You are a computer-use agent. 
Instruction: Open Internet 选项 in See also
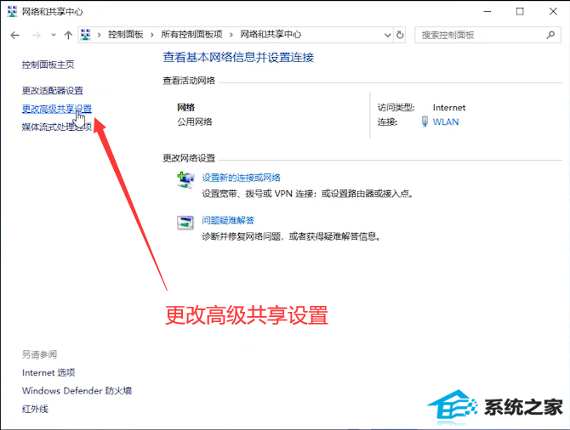pyautogui.click(x=48, y=372)
